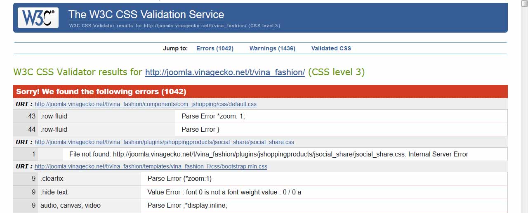This screenshot has width=528, height=213.
Task: Open The W3C CSS Validation Service title
Action: [x=146, y=14]
